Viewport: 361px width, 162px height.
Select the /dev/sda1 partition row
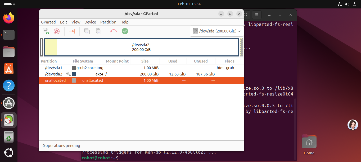tap(141, 68)
